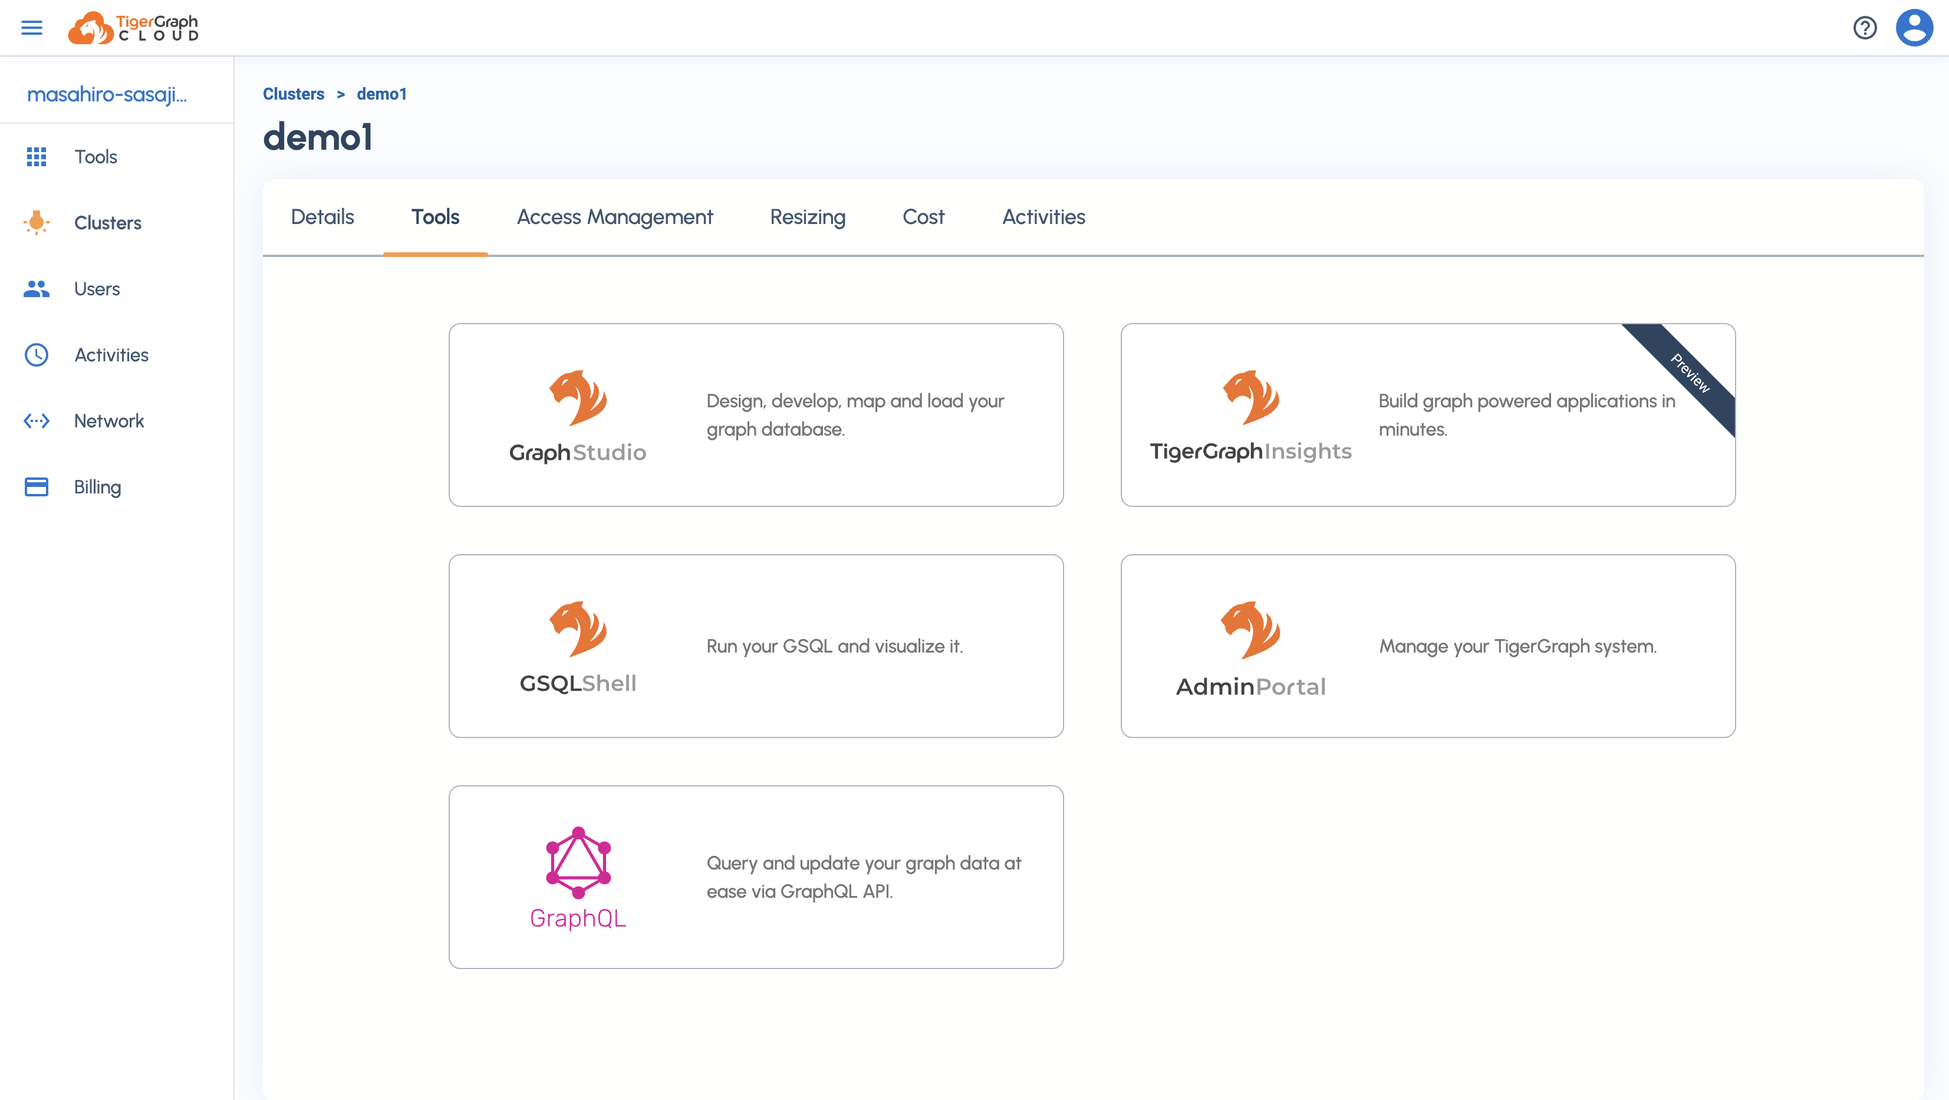Click the Billing credit card icon
The image size is (1949, 1100).
click(37, 486)
